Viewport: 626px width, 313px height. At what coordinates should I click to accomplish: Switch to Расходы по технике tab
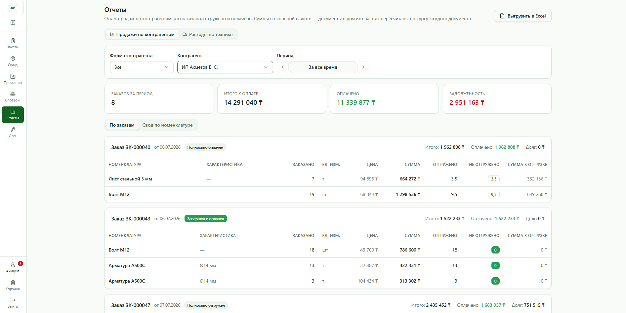208,34
